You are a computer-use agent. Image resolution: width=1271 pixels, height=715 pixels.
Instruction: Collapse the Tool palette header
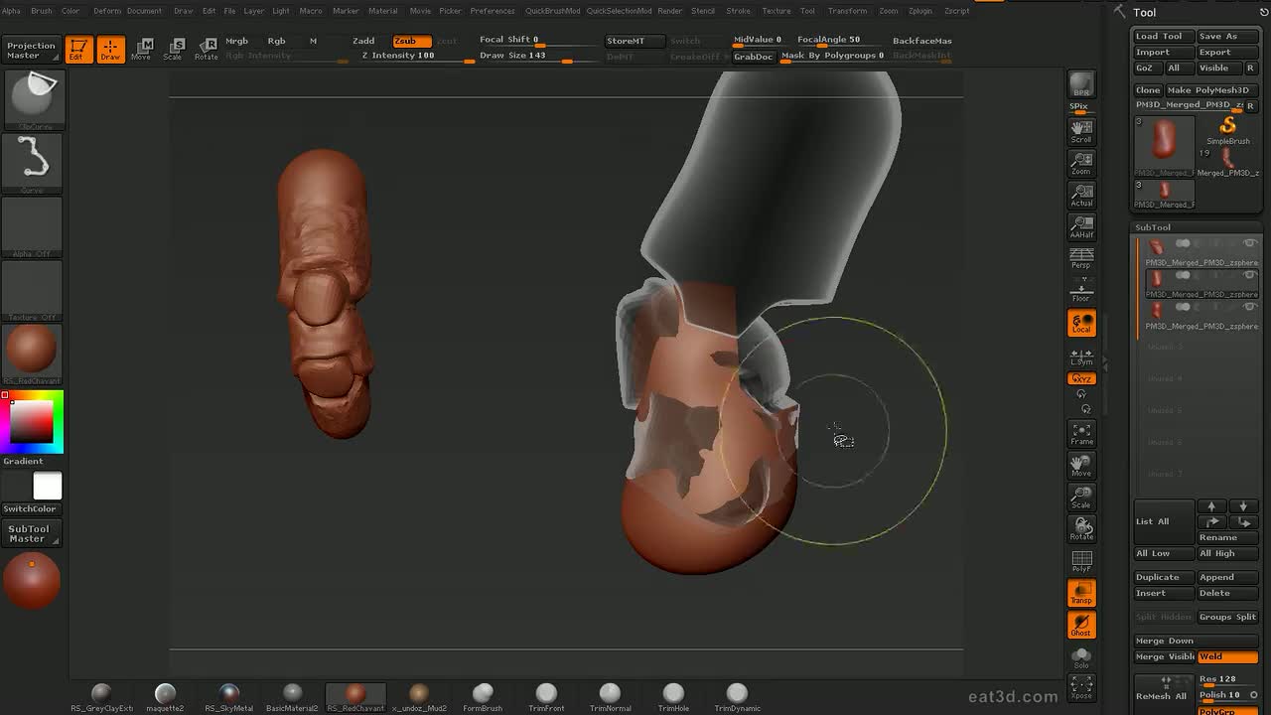point(1145,12)
